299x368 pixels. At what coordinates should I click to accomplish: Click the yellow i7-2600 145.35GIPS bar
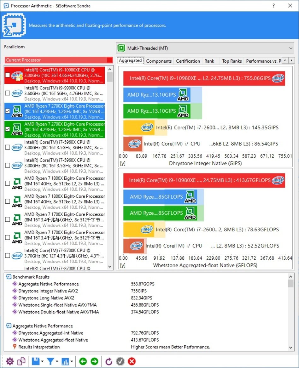[x=139, y=127]
